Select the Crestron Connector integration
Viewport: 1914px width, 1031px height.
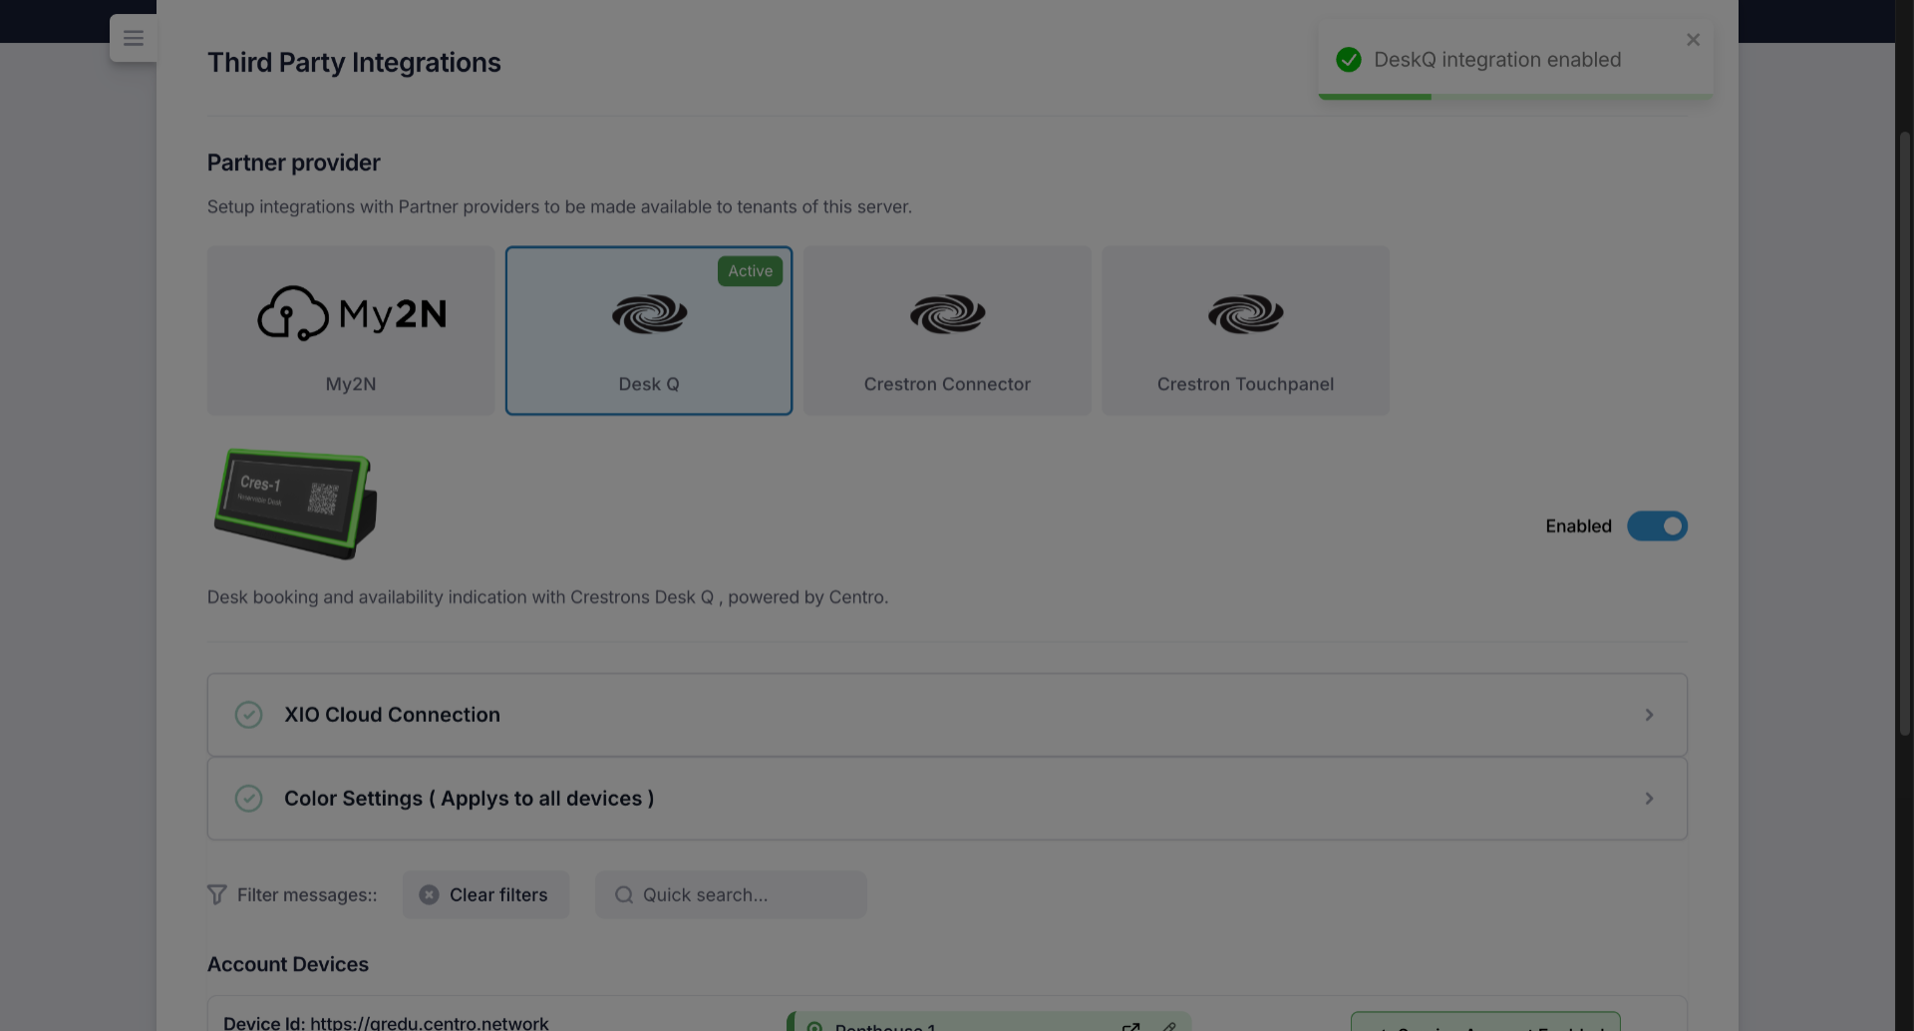[946, 330]
